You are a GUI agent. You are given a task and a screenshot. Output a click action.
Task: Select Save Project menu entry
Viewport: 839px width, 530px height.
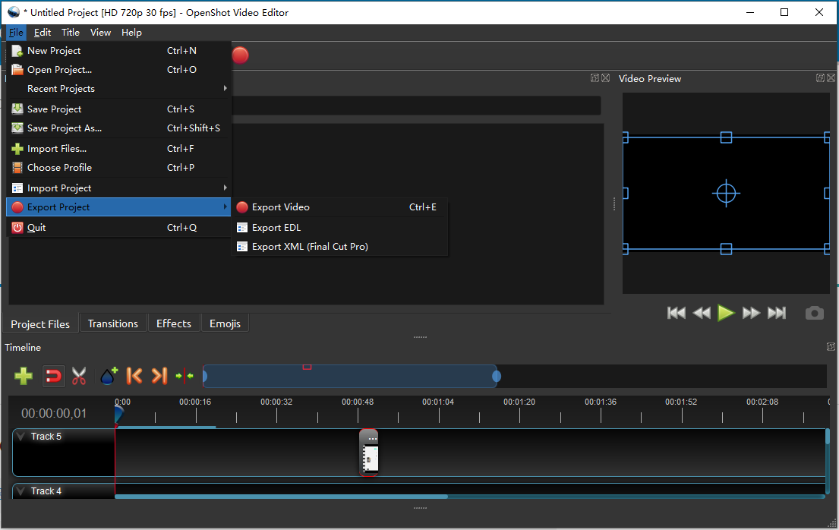(118, 109)
